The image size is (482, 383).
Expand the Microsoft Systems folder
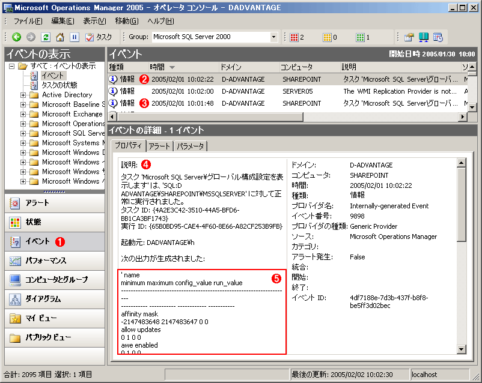(23, 143)
